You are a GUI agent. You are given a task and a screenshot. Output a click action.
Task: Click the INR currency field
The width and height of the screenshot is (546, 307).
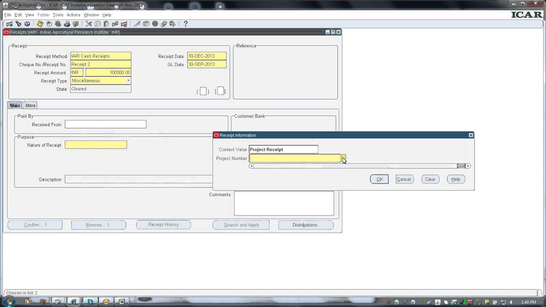[x=77, y=72]
